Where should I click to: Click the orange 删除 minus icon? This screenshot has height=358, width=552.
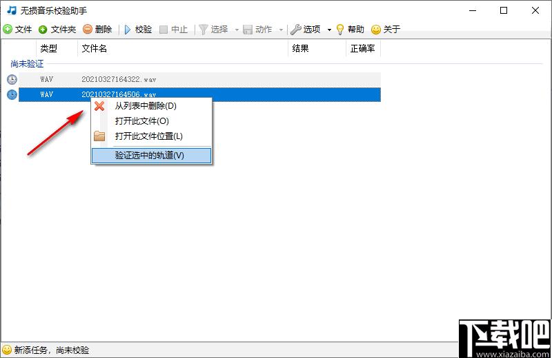coord(88,29)
